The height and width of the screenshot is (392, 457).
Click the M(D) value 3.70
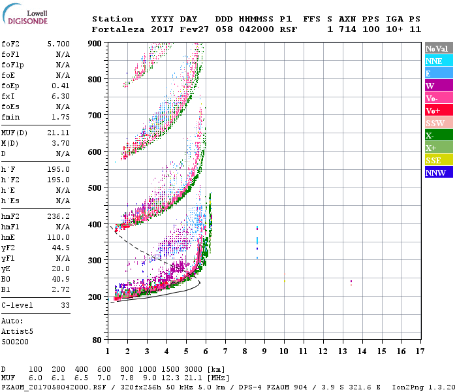coord(61,143)
